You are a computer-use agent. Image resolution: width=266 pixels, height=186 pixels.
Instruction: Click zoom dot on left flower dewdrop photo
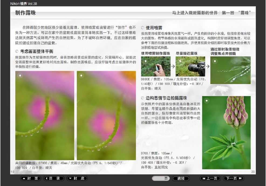20,76
